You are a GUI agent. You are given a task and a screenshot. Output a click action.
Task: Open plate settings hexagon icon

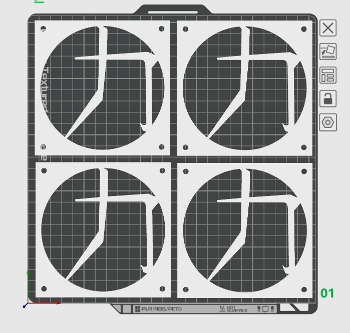(328, 122)
